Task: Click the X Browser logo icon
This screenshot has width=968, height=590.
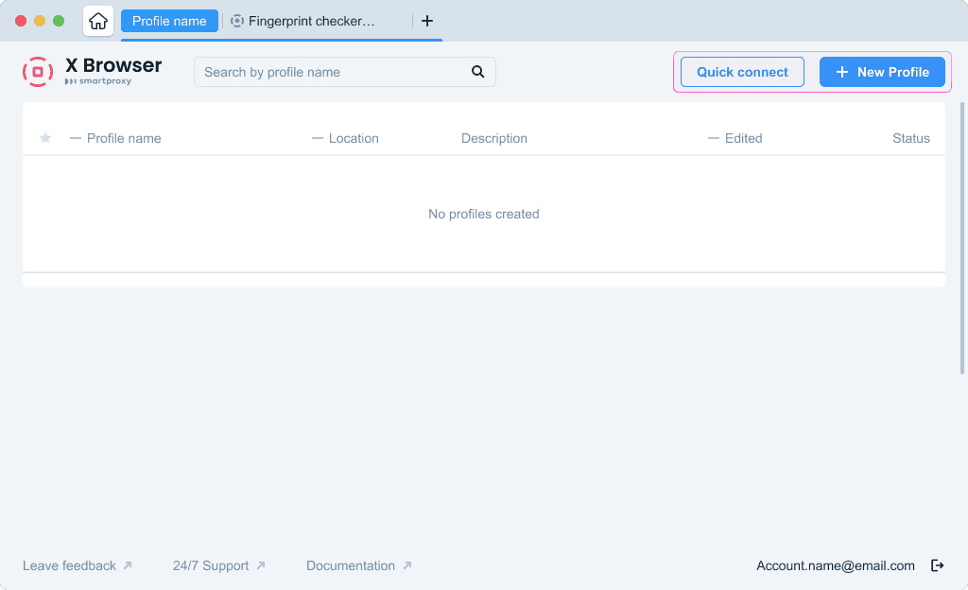Action: pyautogui.click(x=38, y=72)
